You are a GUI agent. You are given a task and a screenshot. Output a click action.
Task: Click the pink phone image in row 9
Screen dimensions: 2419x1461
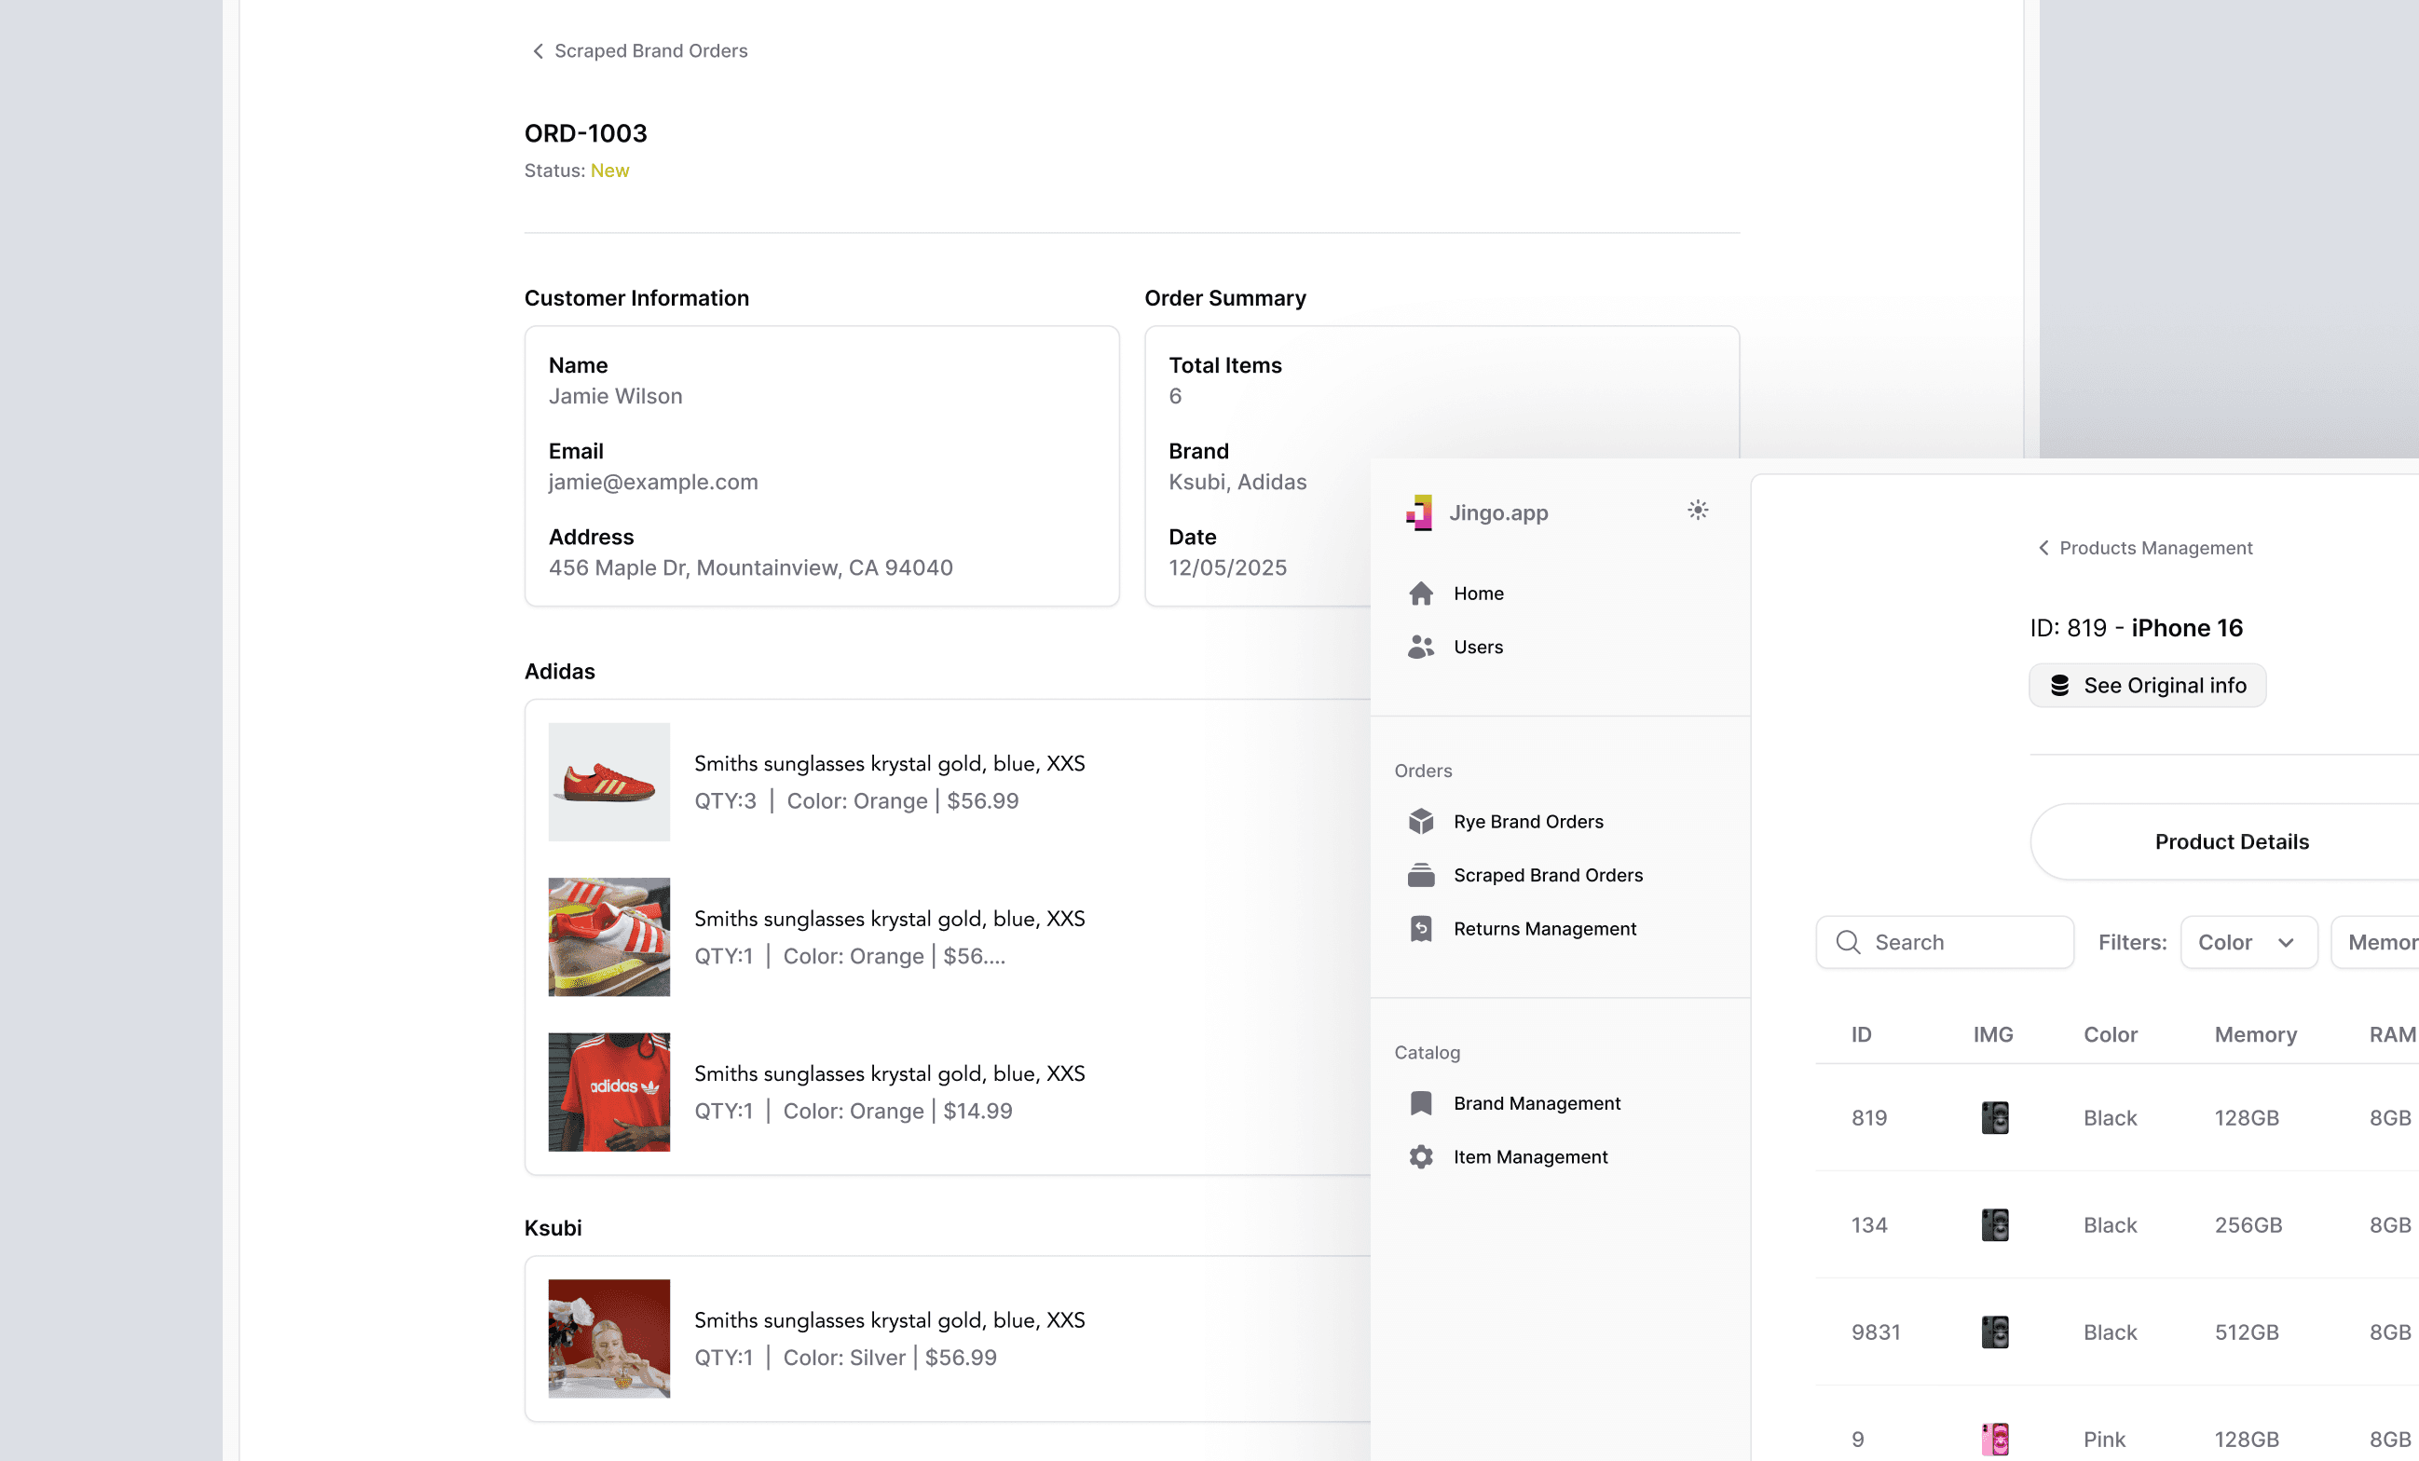pos(1994,1439)
